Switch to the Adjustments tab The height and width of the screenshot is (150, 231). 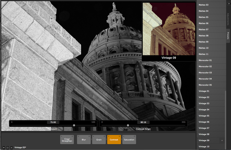click(x=228, y=19)
